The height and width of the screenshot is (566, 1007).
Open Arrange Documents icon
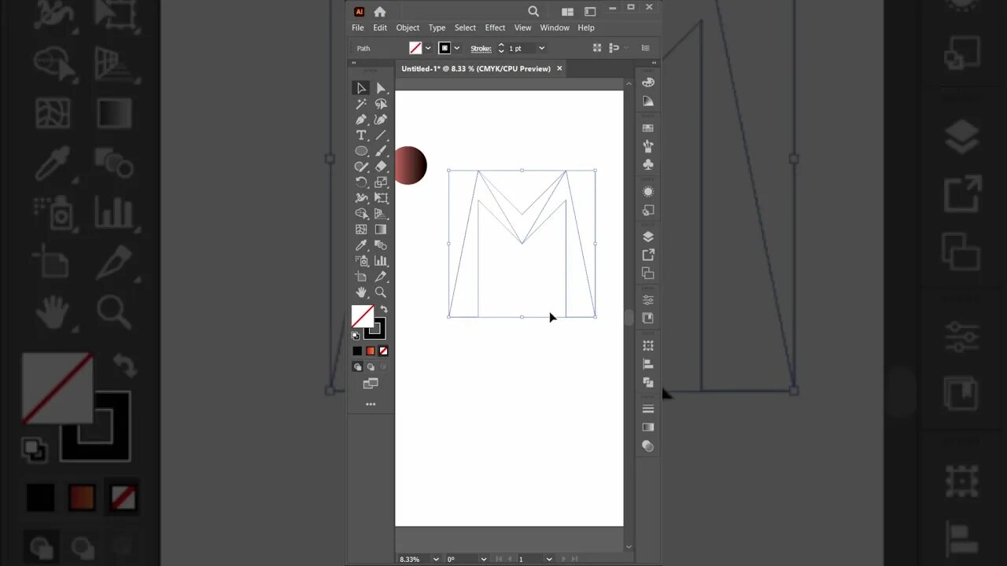(567, 11)
